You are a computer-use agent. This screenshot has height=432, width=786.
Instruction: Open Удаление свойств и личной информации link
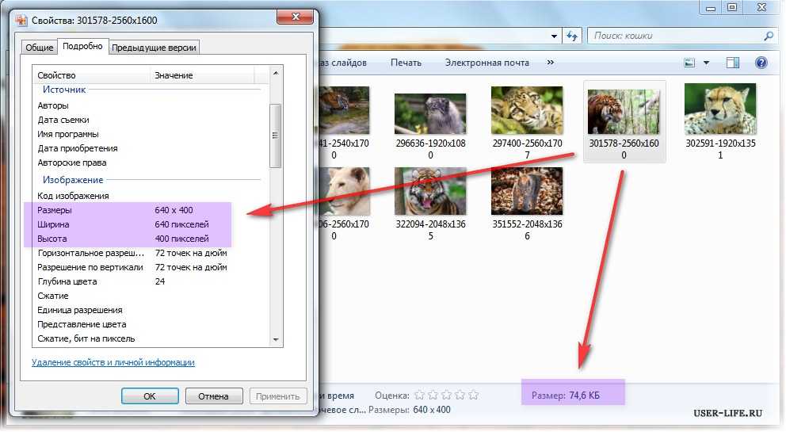pos(113,362)
